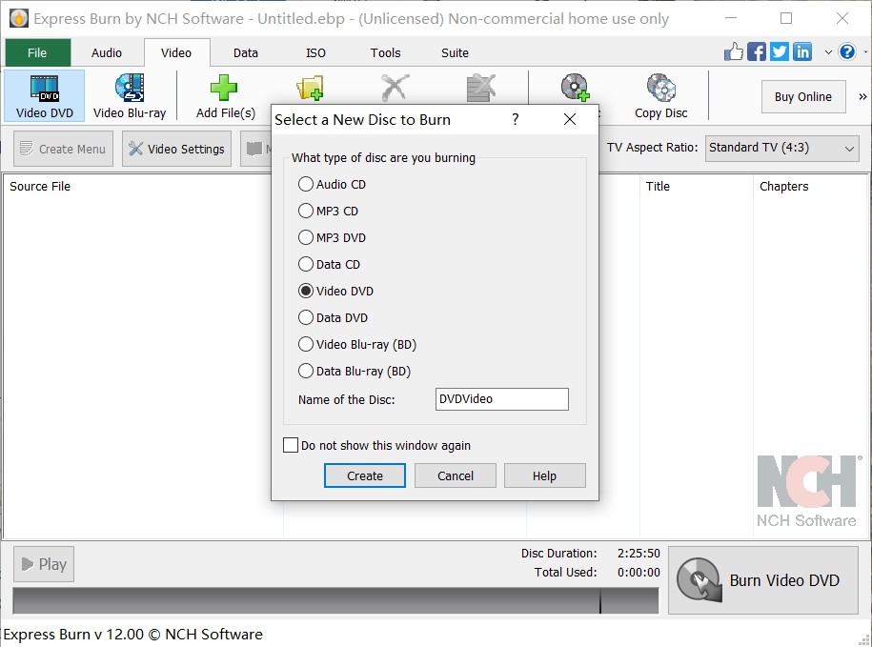Expand the toolbar overflow chevron next to Buy Online
Viewport: 872px width, 647px height.
click(862, 95)
